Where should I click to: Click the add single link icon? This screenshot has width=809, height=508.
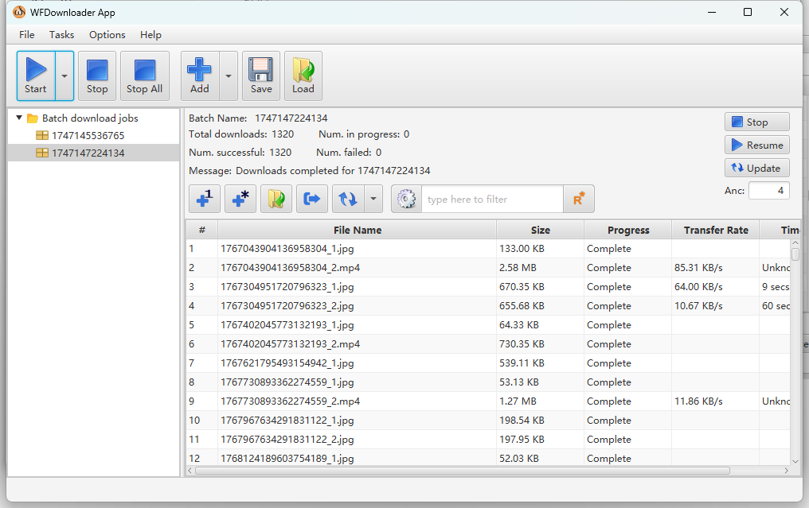click(205, 199)
